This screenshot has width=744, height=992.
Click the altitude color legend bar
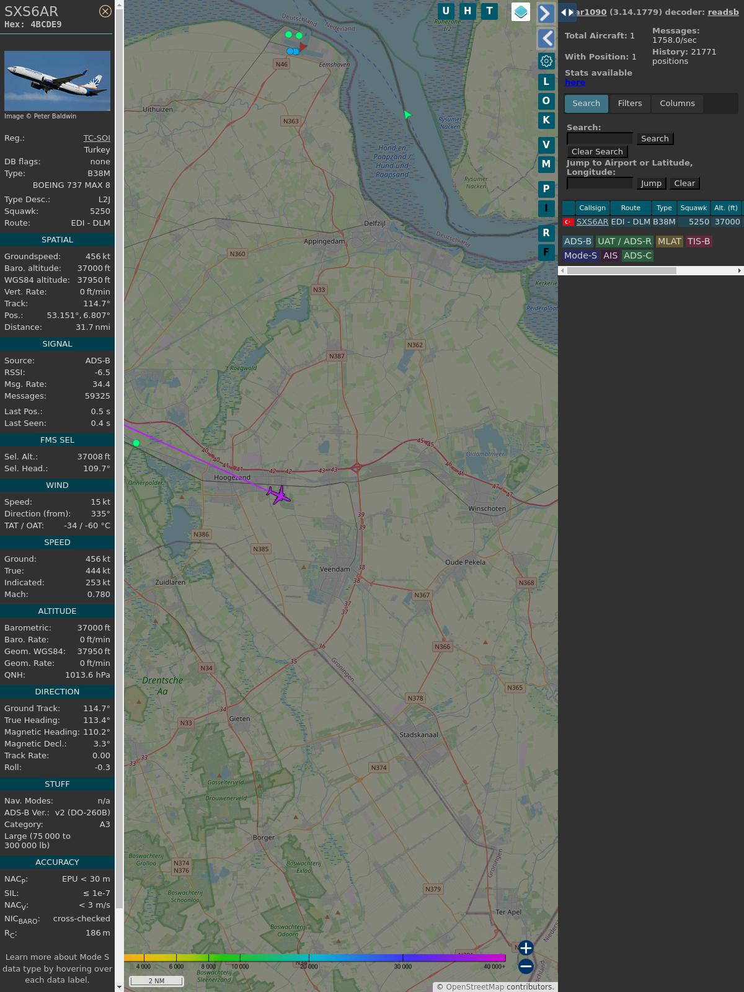coord(315,958)
